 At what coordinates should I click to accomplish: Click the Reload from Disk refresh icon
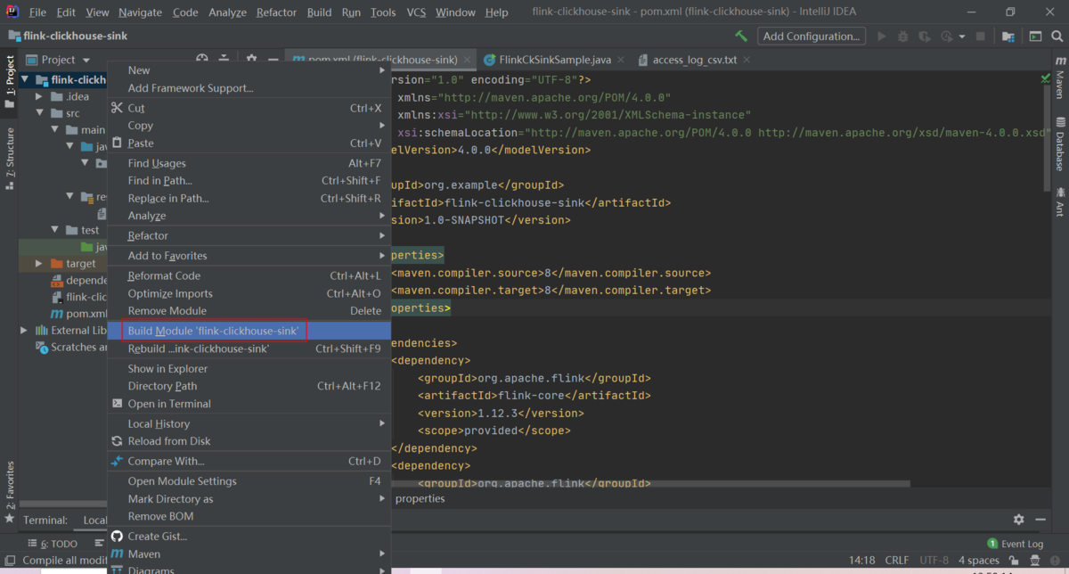pyautogui.click(x=117, y=441)
